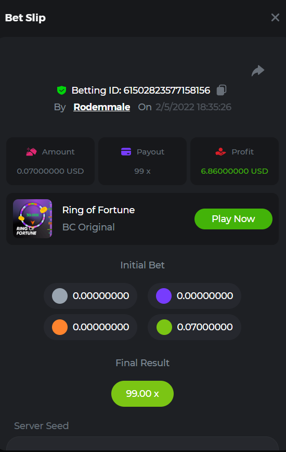The image size is (286, 452).
Task: Open Rodemmale's user profile link
Action: click(101, 107)
